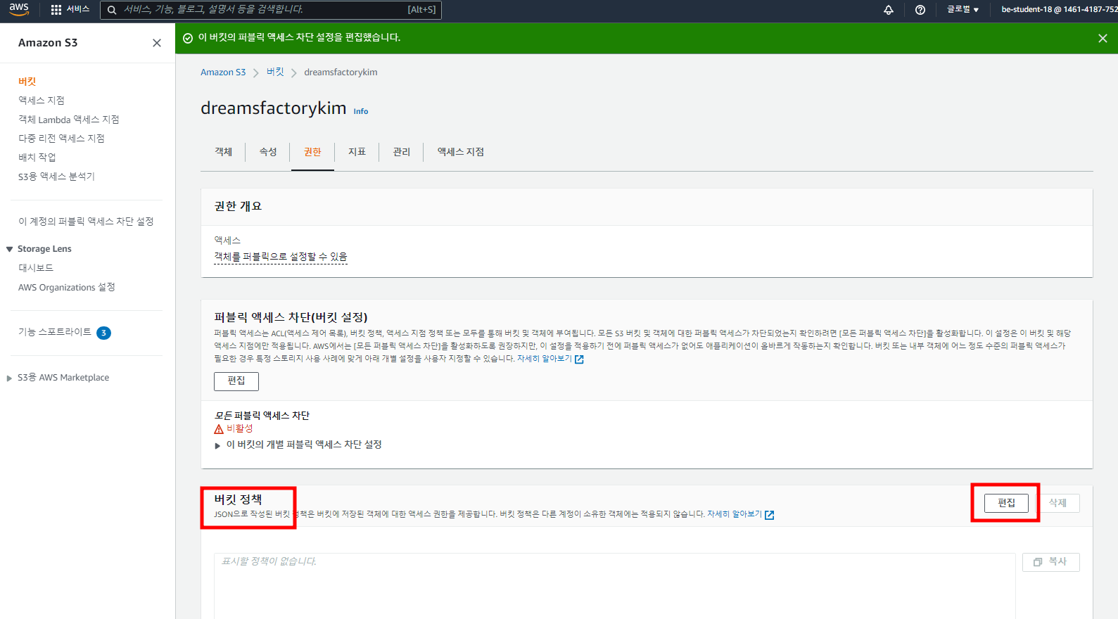Click the empty policy text area
The image size is (1118, 619).
click(x=614, y=586)
